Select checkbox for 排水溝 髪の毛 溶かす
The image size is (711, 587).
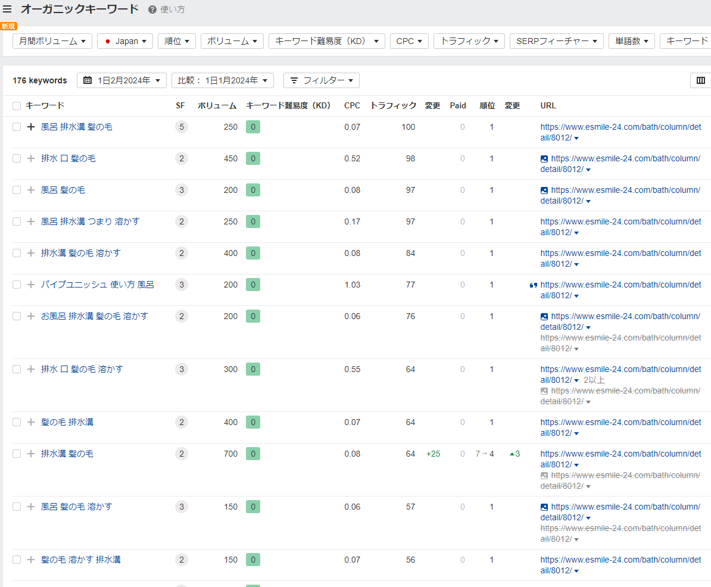pos(17,254)
